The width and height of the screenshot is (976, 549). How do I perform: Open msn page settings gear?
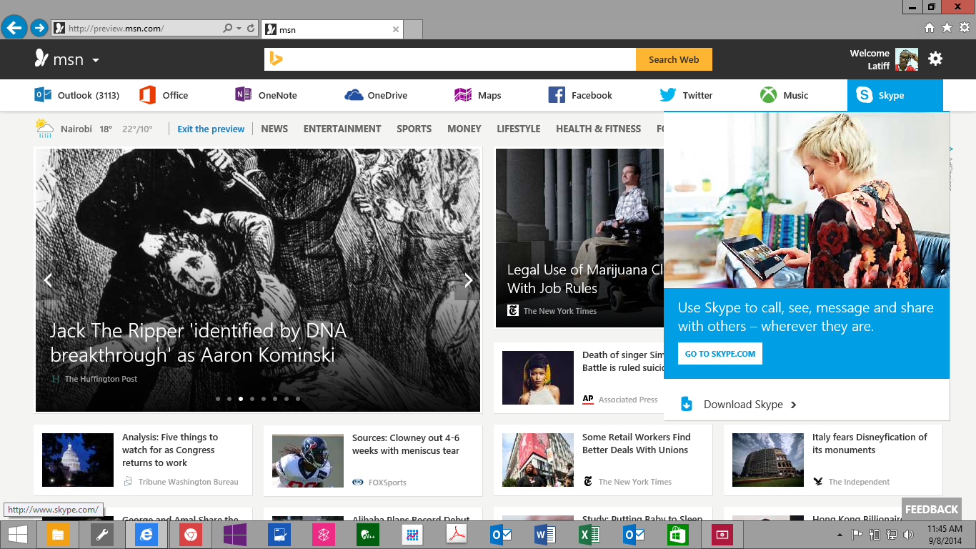click(935, 59)
